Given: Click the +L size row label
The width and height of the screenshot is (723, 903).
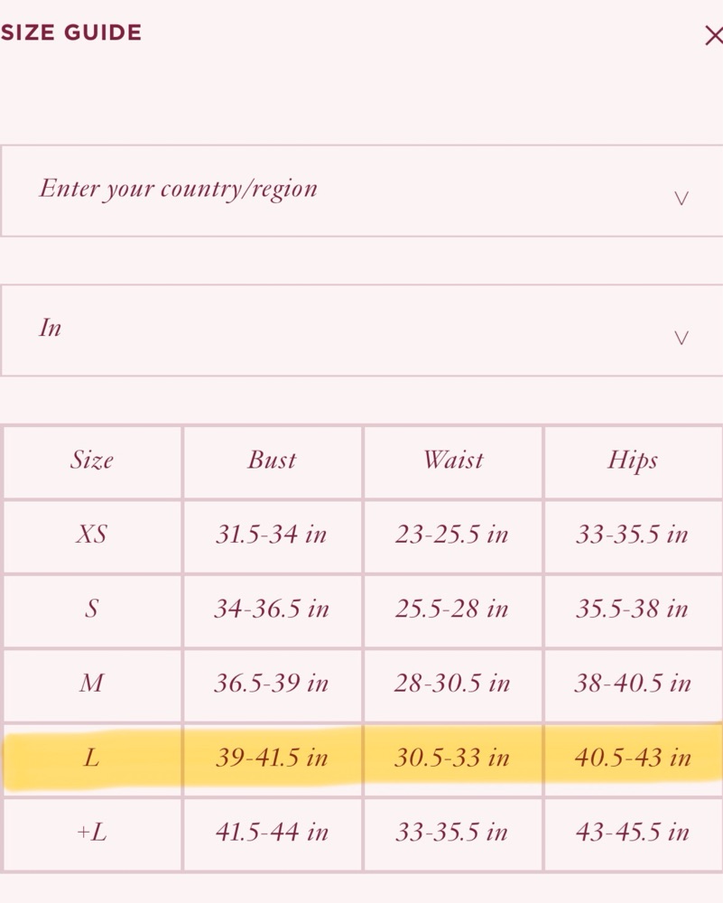Looking at the screenshot, I should (91, 833).
